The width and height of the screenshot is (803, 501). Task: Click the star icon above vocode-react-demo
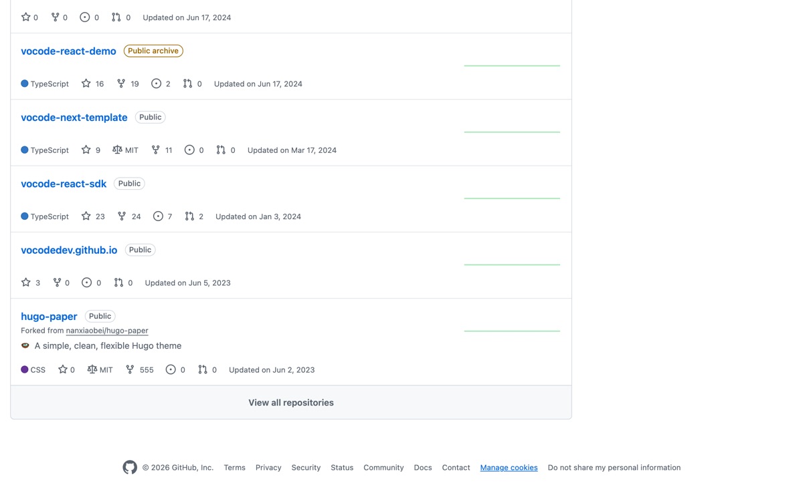click(x=26, y=17)
